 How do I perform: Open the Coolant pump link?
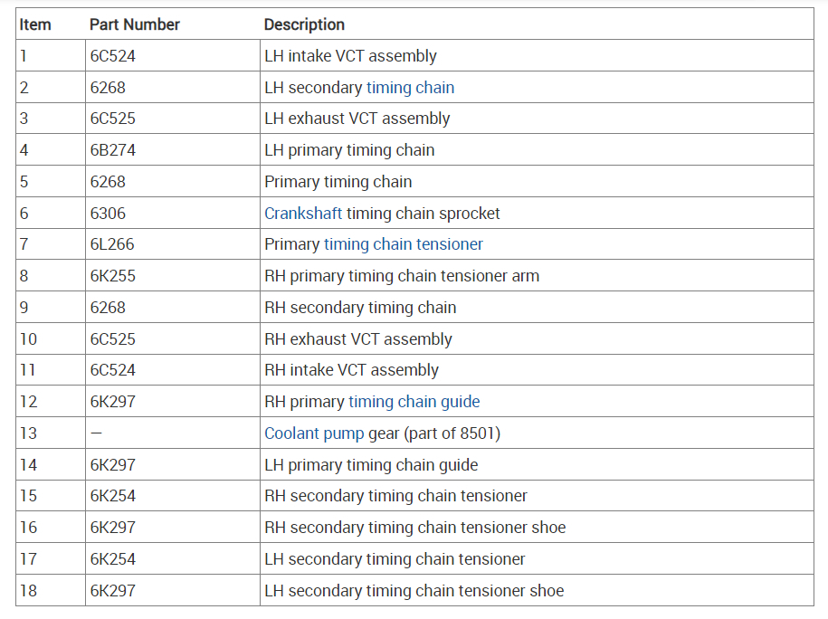tap(314, 433)
